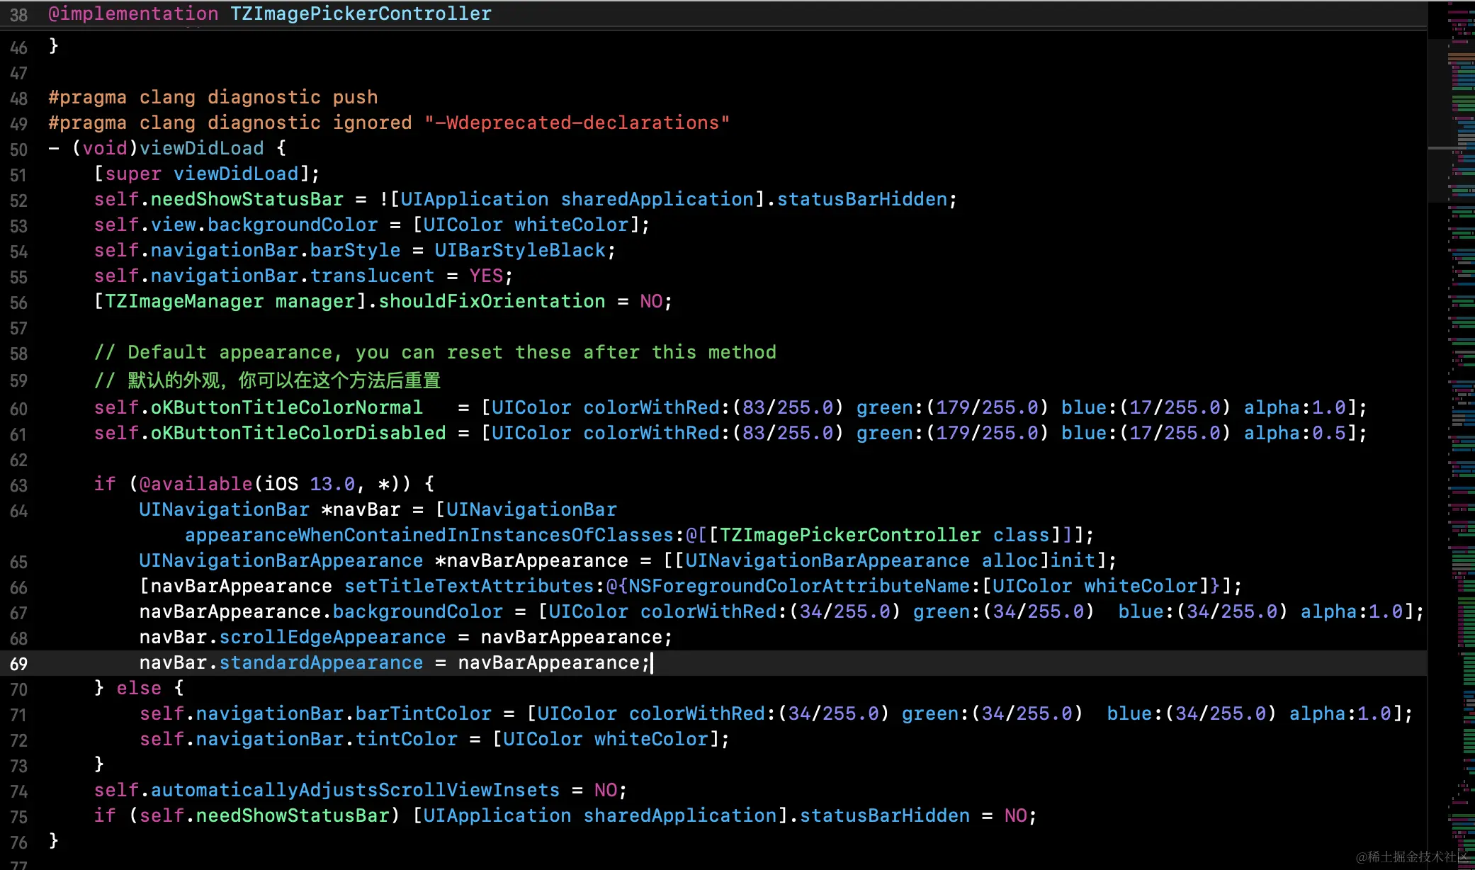
Task: Click the Default appearance English comment
Action: tap(435, 352)
